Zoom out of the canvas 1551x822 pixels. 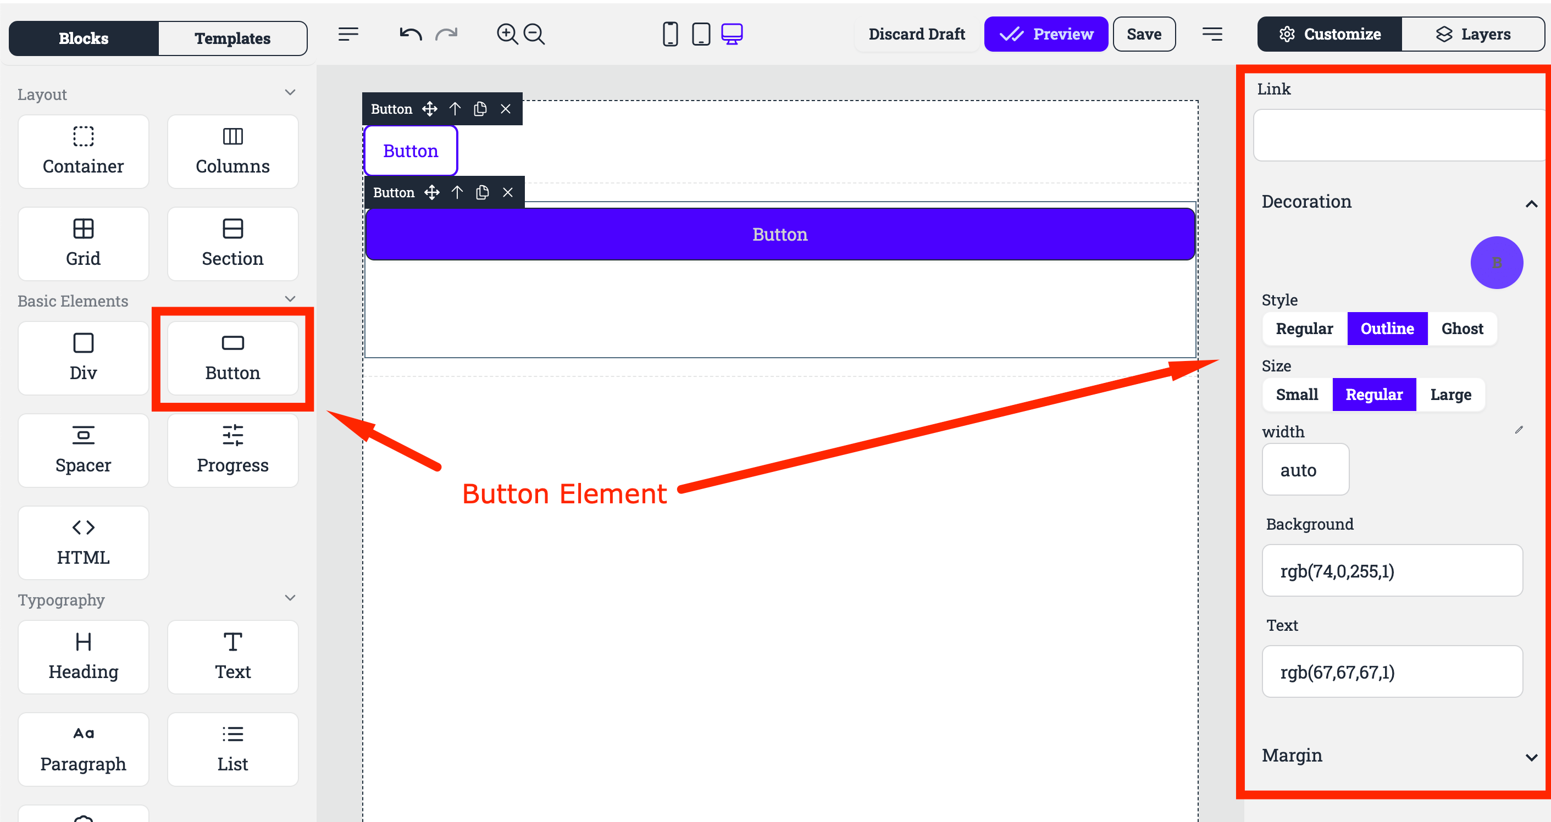pyautogui.click(x=534, y=34)
